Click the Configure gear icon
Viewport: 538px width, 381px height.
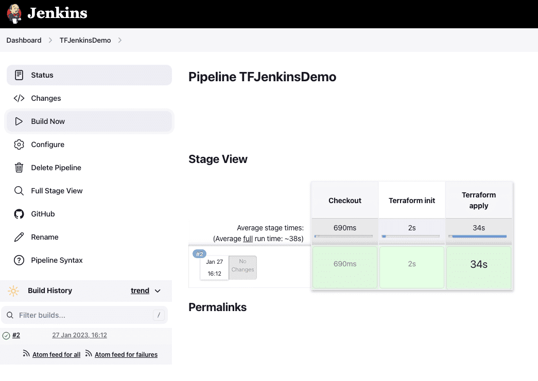point(19,144)
